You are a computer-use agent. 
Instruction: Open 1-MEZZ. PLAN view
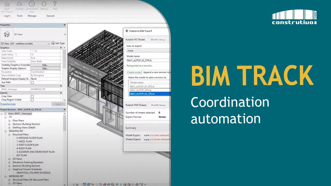coord(24,142)
